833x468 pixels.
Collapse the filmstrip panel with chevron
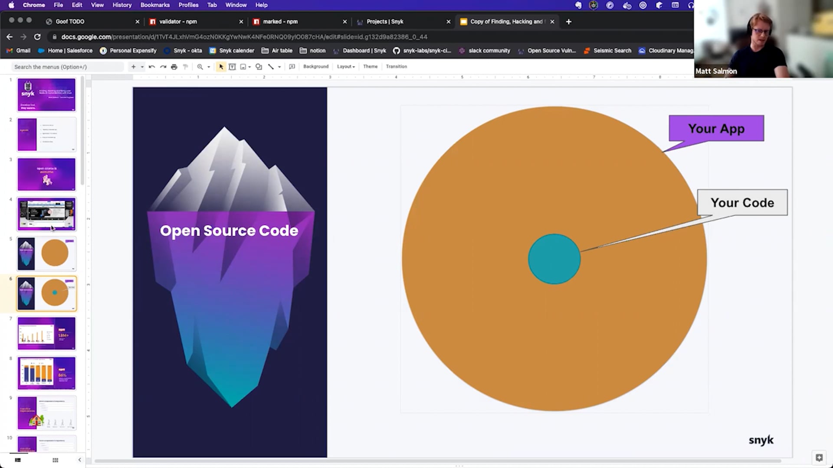(79, 460)
